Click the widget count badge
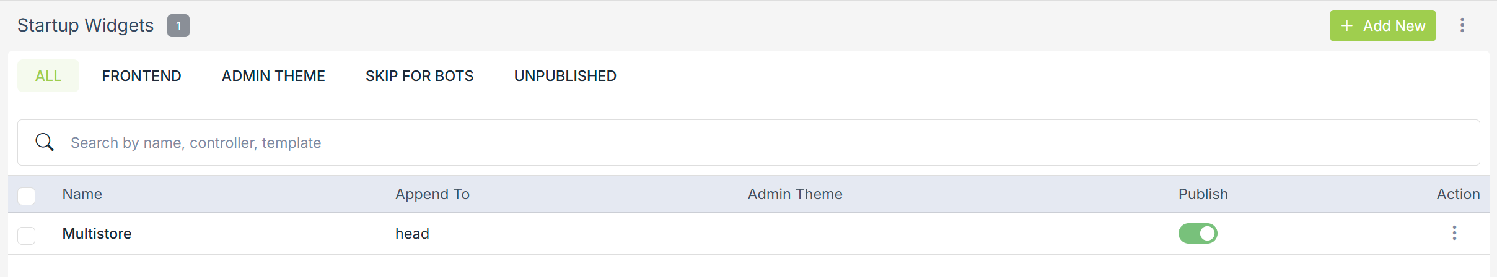1497x277 pixels. [178, 26]
